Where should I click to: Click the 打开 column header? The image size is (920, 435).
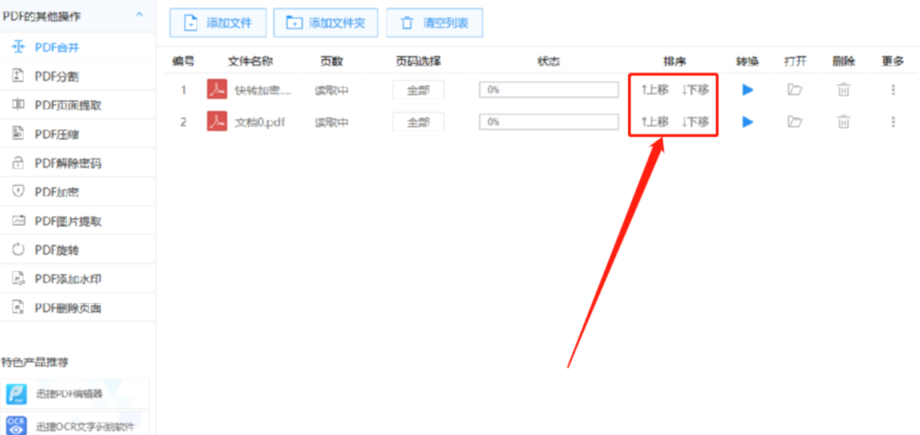click(x=795, y=62)
